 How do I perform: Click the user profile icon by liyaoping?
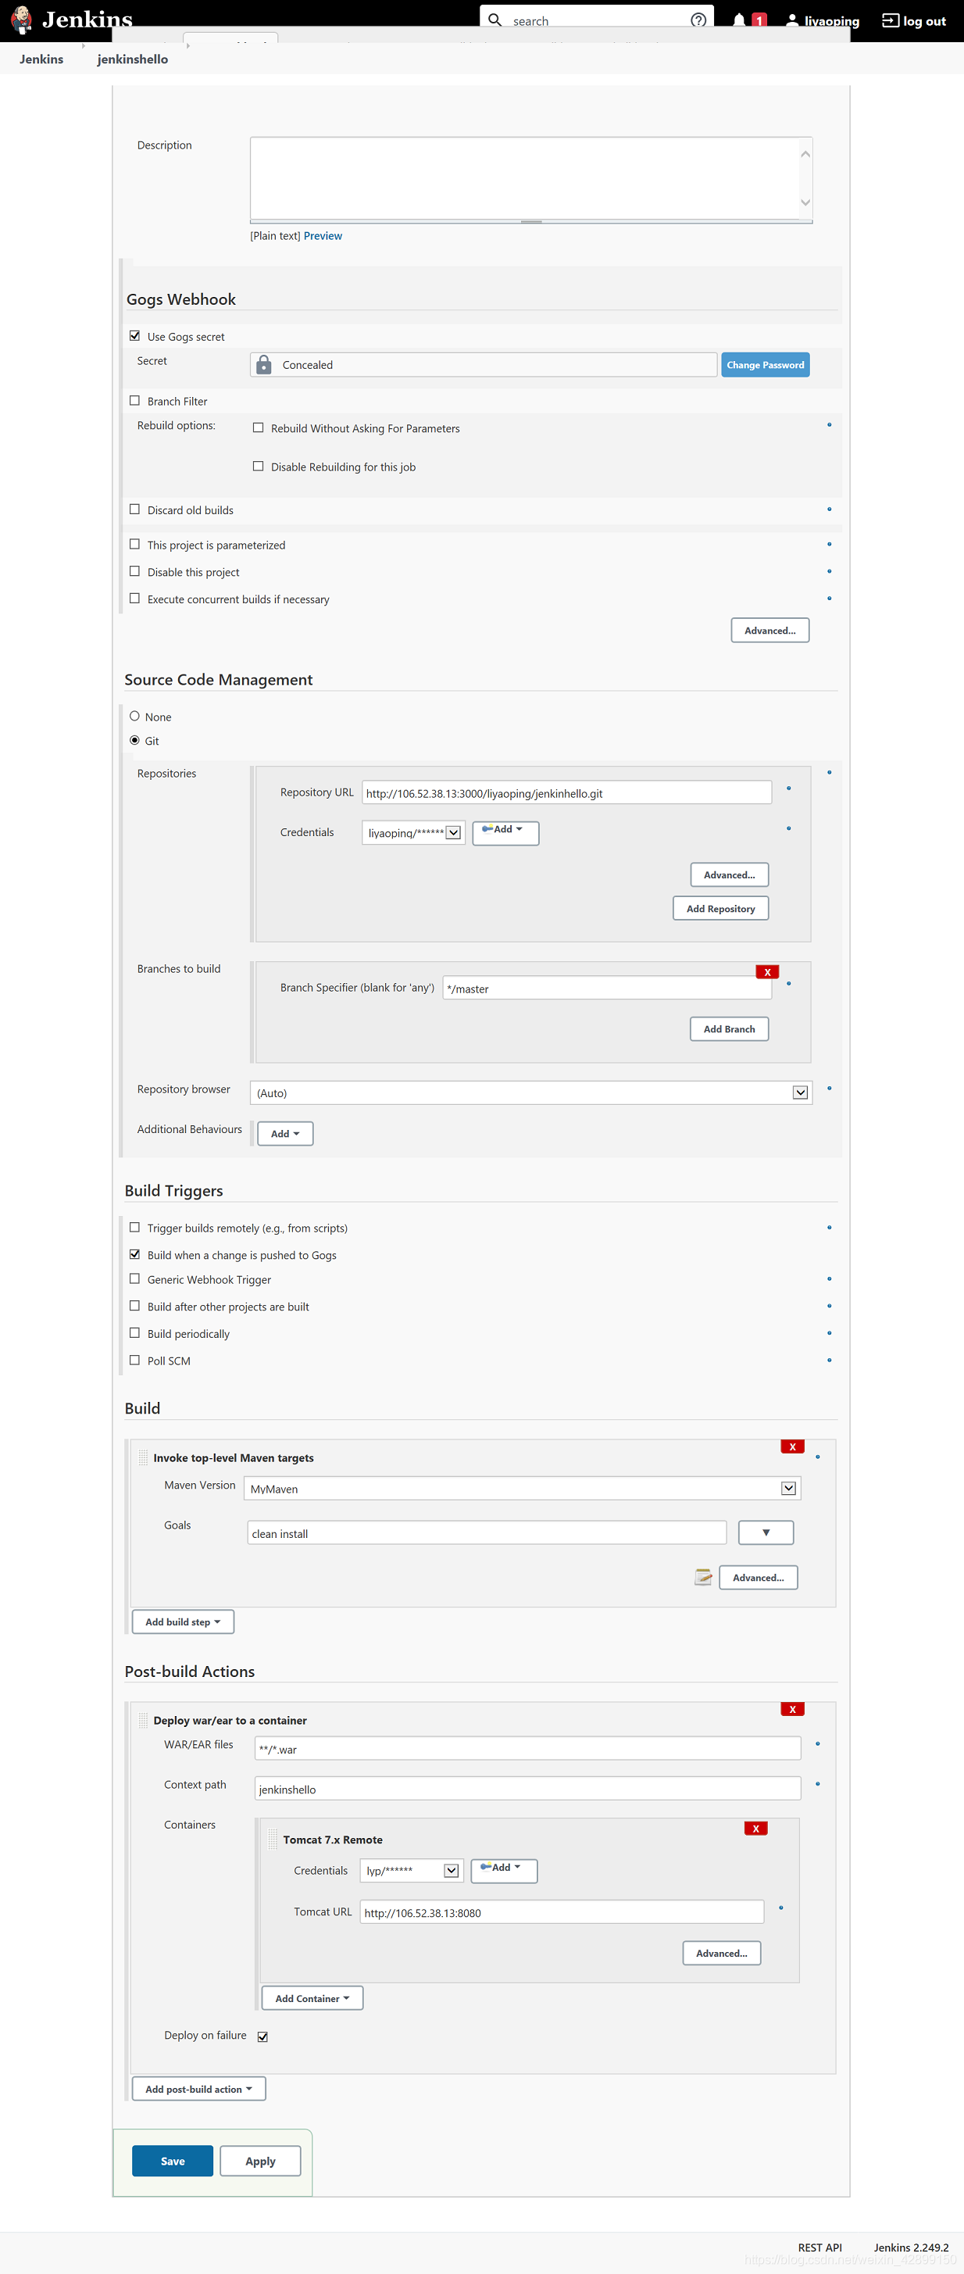pyautogui.click(x=792, y=20)
